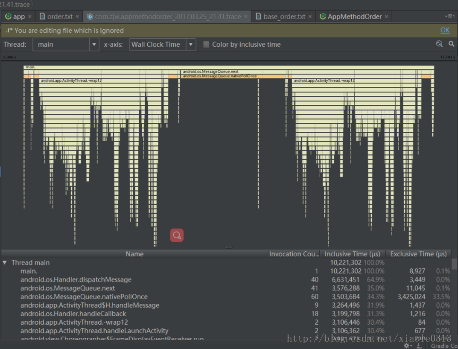Select the main. method row
Image resolution: width=458 pixels, height=349 pixels.
coord(226,271)
